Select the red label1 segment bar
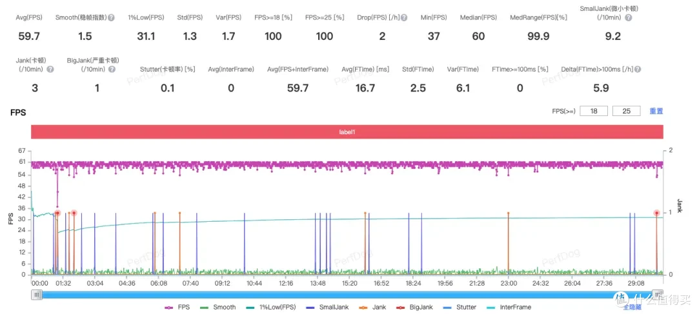 click(x=347, y=132)
